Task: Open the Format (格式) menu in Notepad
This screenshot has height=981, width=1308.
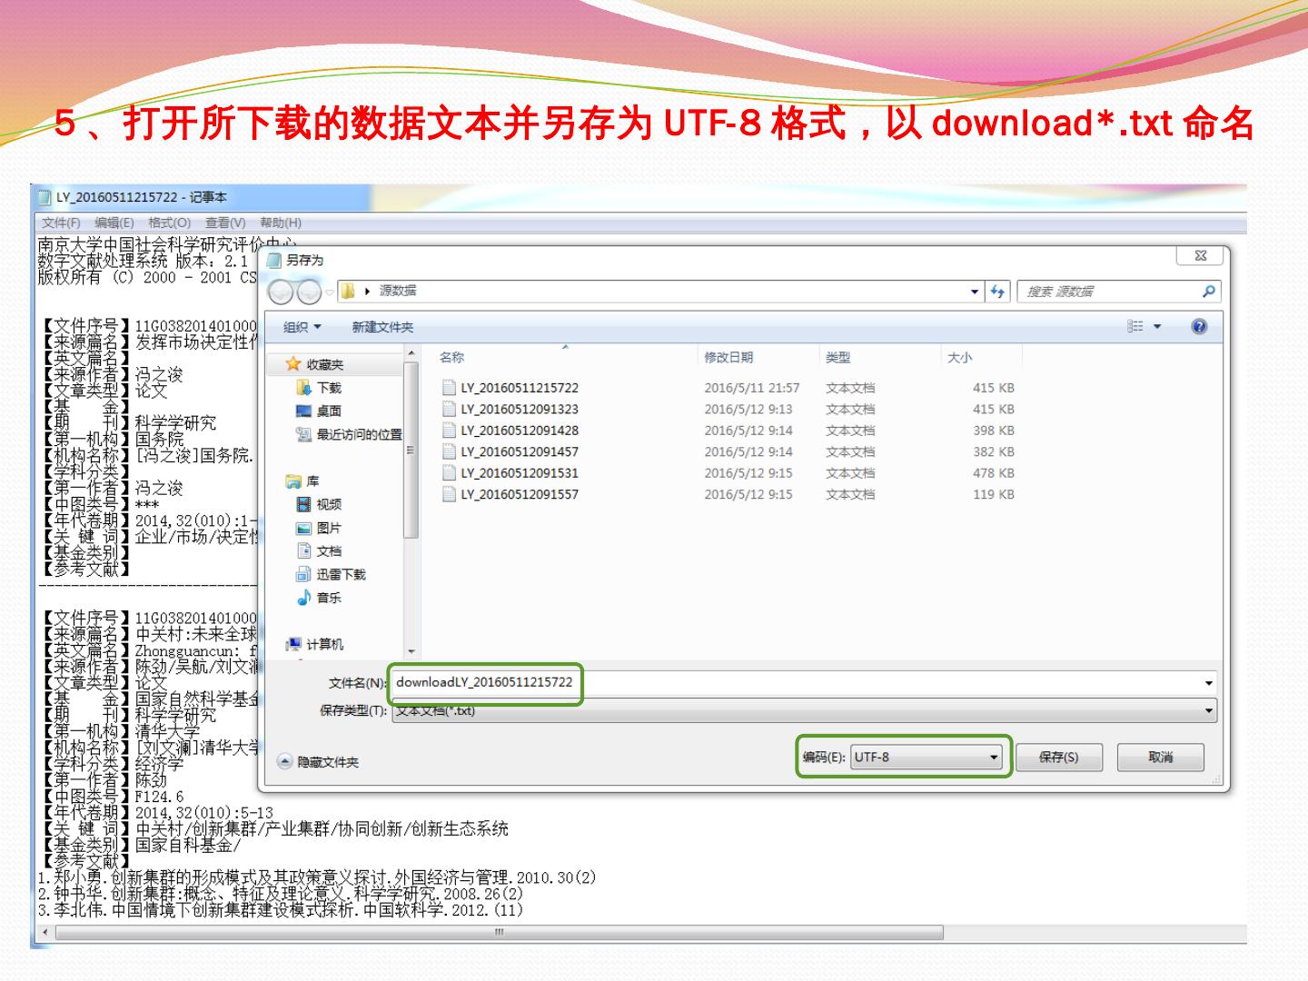Action: click(169, 223)
